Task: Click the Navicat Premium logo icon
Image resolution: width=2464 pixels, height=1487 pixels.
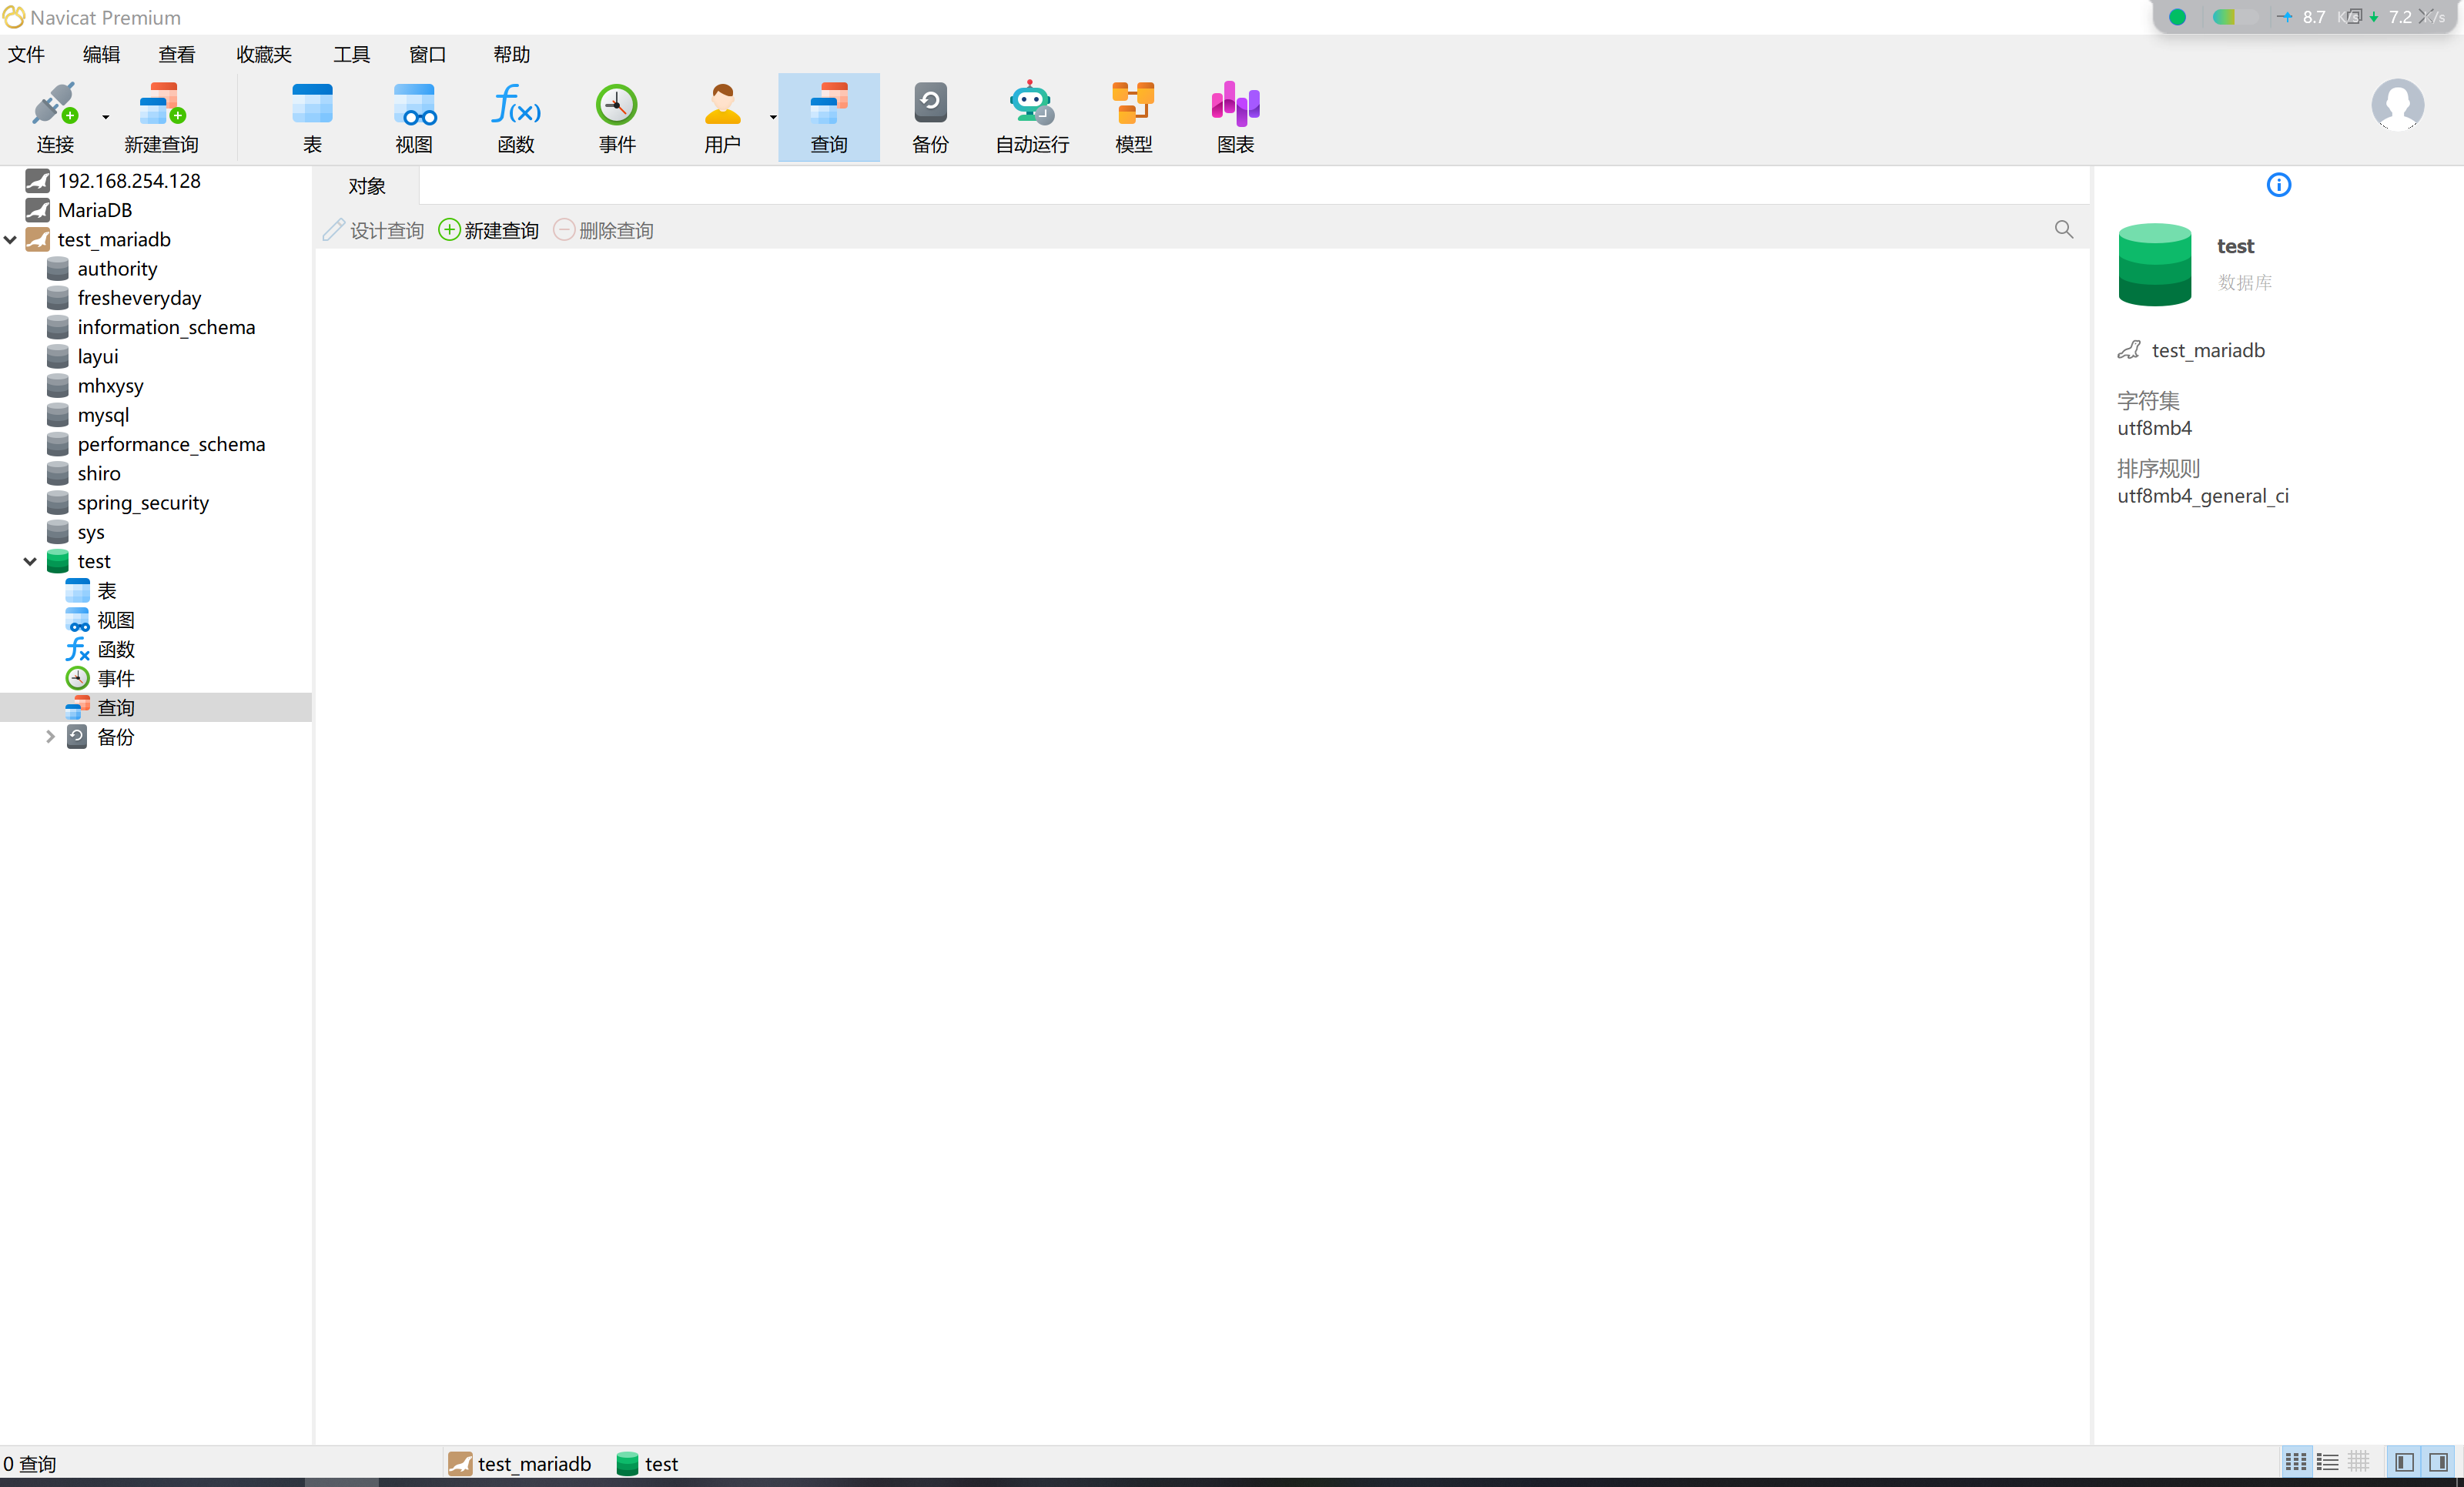Action: [x=14, y=17]
